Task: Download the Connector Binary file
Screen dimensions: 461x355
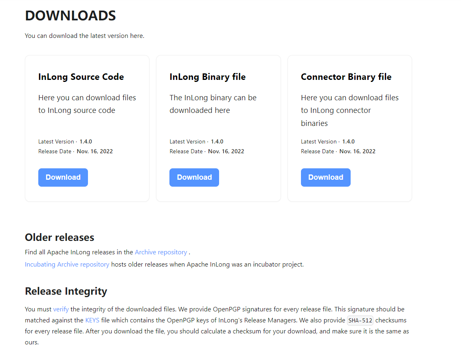Action: tap(325, 177)
